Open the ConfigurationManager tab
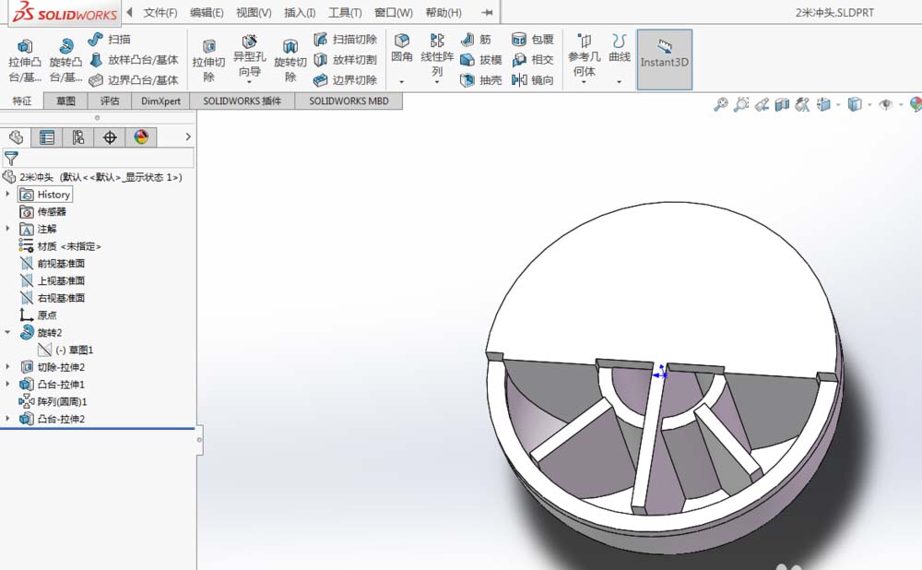Screen dimensions: 922x570 click(78, 137)
